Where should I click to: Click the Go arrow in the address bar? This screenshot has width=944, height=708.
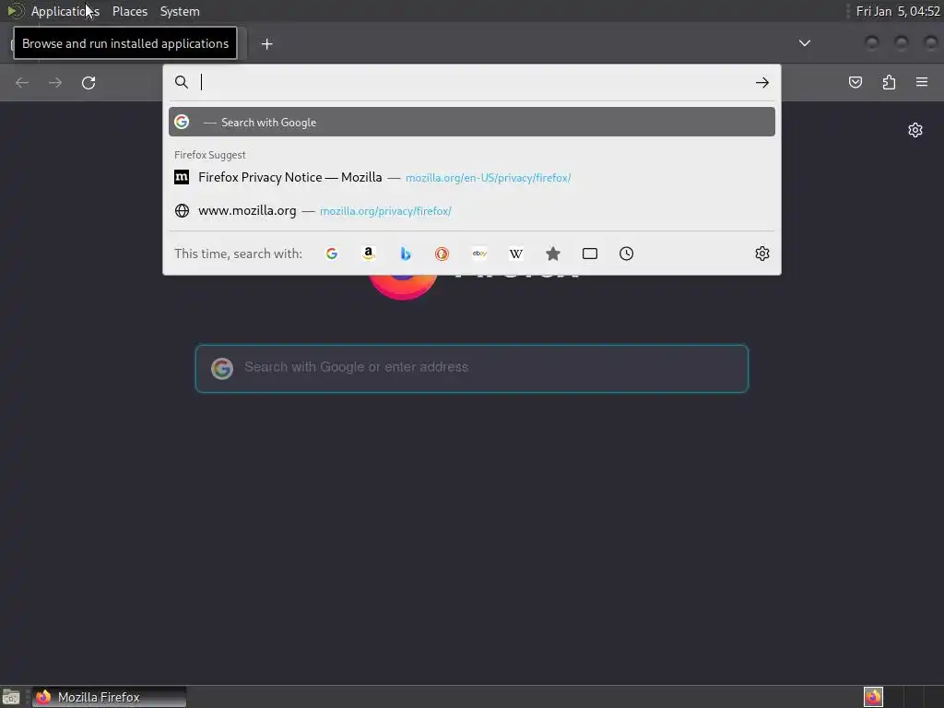tap(762, 82)
